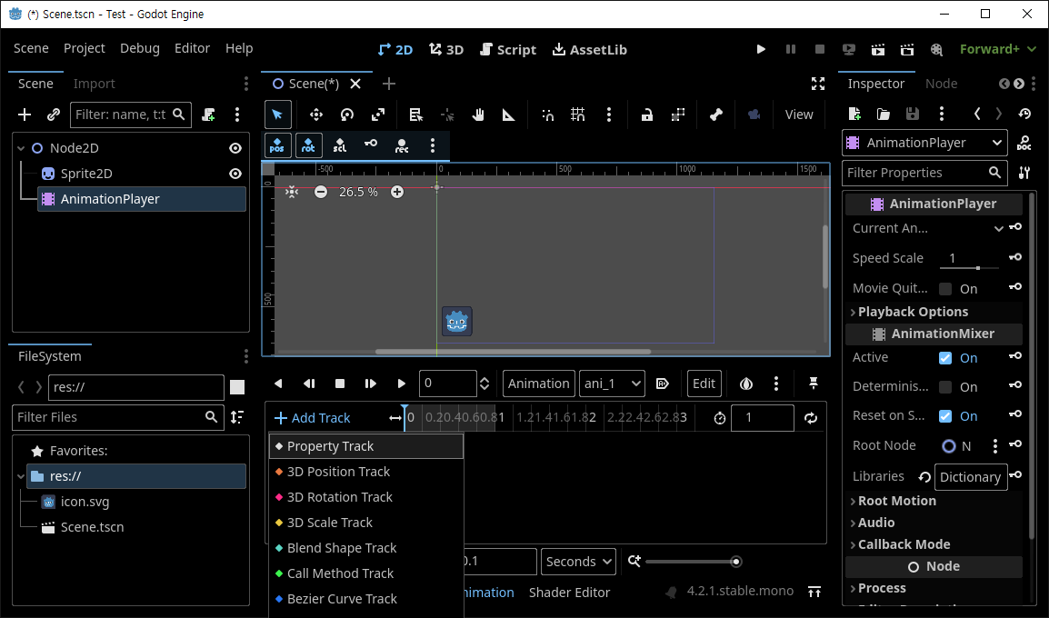Open the Project menu

pyautogui.click(x=85, y=48)
